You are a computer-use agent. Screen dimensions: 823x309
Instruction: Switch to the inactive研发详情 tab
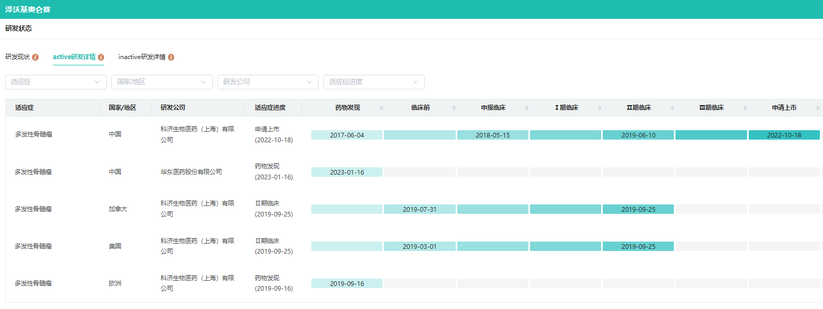(142, 57)
